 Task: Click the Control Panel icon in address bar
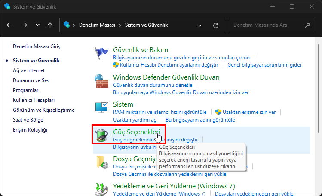click(67, 25)
